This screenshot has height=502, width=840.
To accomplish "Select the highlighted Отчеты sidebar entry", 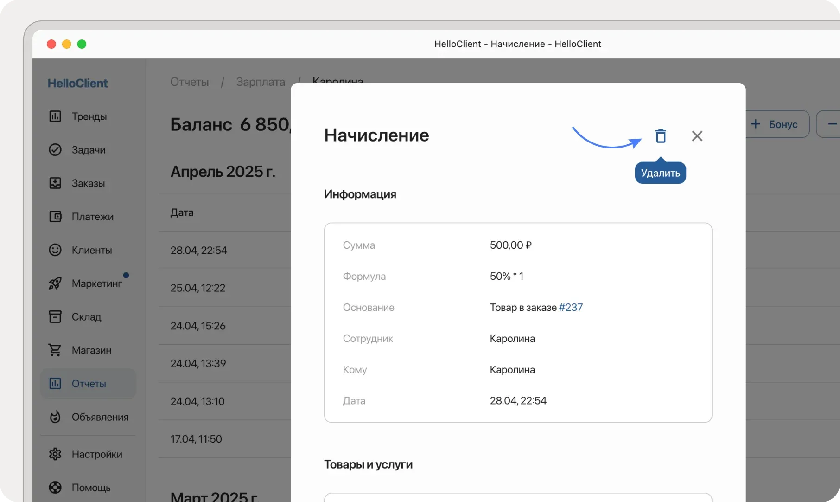I will [x=88, y=383].
